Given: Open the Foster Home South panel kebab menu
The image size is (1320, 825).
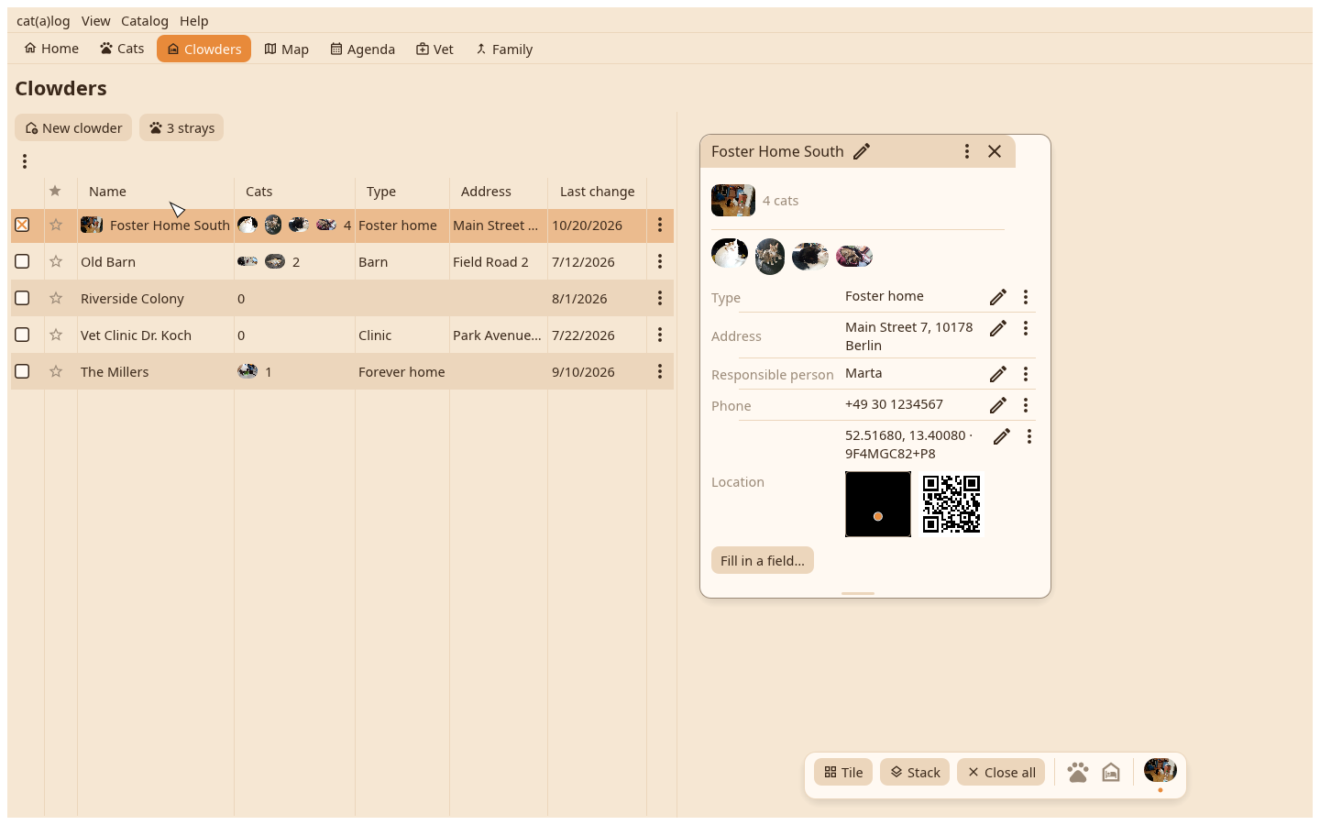Looking at the screenshot, I should pos(966,151).
